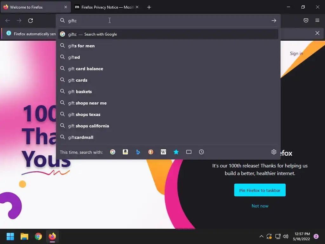Screen dimensions: 325x244
Task: Search with Amazon one-off engine icon
Action: [125, 152]
